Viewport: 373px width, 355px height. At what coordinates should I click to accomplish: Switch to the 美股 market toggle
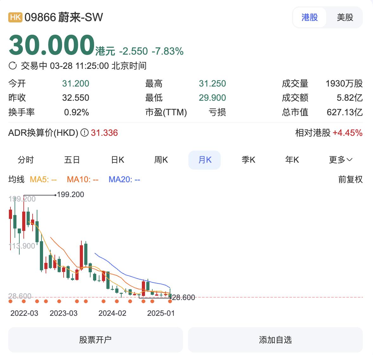click(345, 17)
